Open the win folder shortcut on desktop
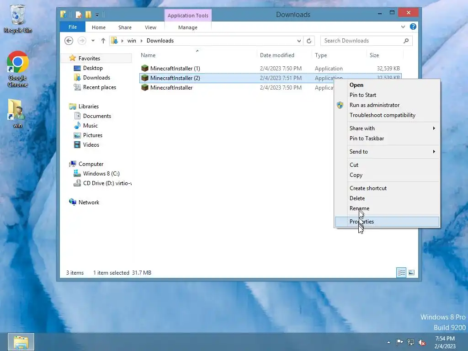 click(17, 113)
